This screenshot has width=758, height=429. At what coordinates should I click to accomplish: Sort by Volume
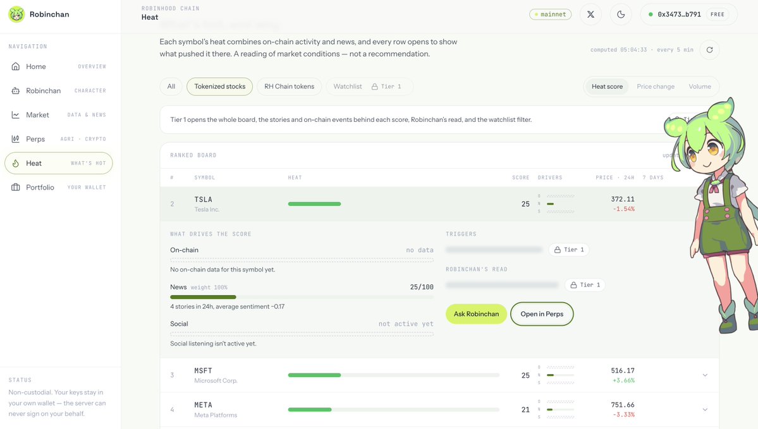click(699, 87)
